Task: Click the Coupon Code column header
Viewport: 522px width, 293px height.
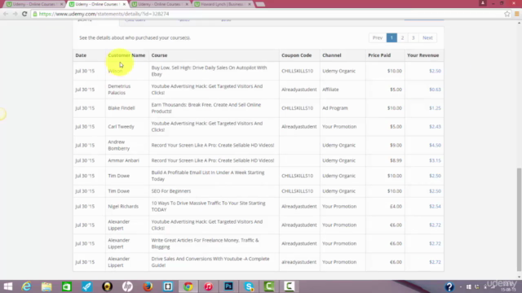Action: (x=296, y=55)
